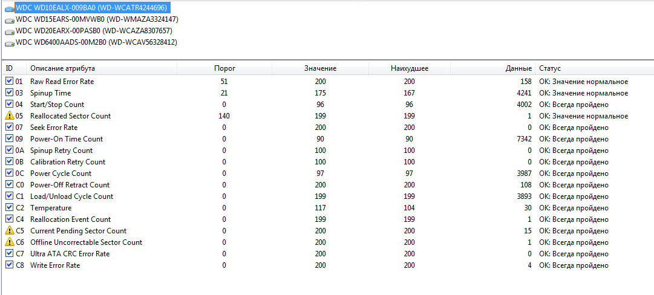The image size is (654, 295).
Task: Toggle checkbox for Spinup Time
Action: pos(9,92)
